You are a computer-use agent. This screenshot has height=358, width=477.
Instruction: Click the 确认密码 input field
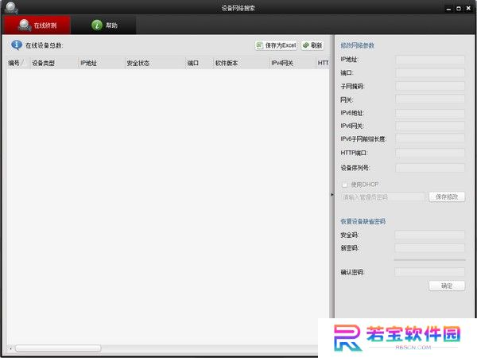point(429,272)
